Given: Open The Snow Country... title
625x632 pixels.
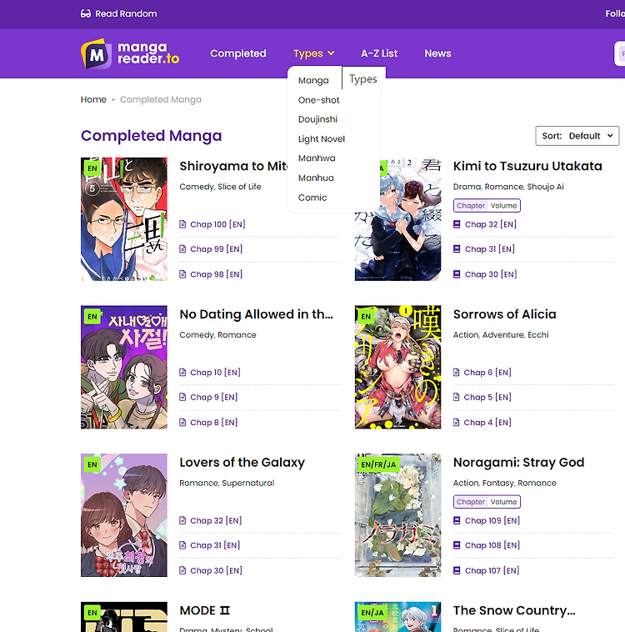Looking at the screenshot, I should pyautogui.click(x=514, y=610).
